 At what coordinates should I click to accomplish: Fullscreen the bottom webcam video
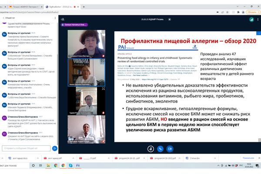pos(104,117)
